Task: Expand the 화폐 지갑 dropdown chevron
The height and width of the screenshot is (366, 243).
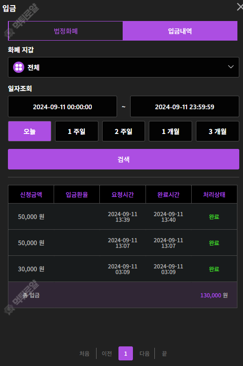Action: pos(230,67)
